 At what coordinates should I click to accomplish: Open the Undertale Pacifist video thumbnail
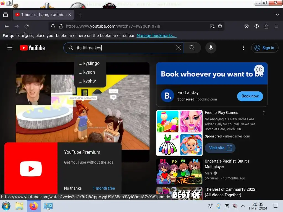coord(179,171)
